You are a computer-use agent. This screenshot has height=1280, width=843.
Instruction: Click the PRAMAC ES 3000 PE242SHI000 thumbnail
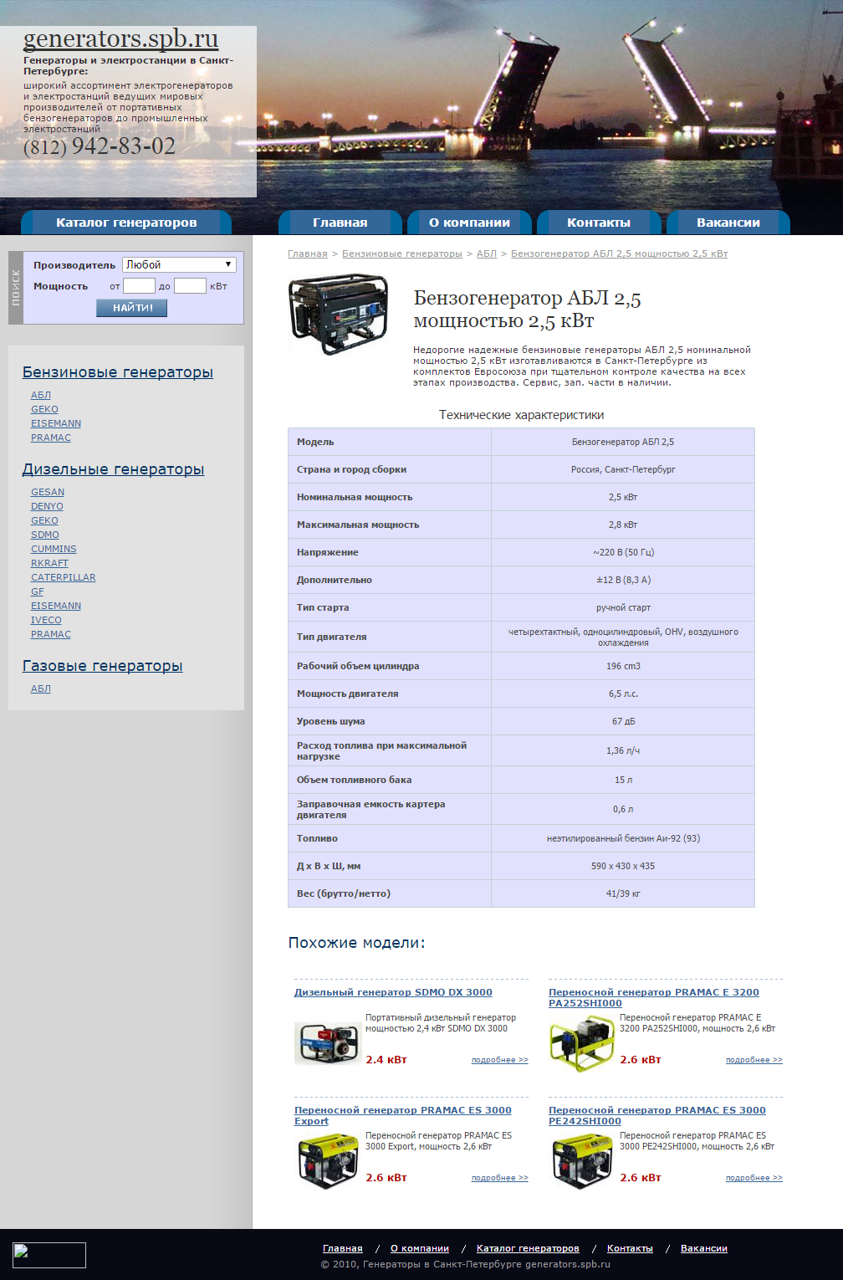[x=581, y=1160]
